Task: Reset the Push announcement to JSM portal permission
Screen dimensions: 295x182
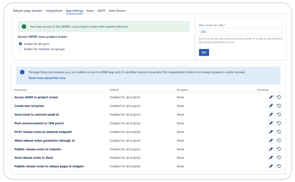Action: (x=279, y=123)
